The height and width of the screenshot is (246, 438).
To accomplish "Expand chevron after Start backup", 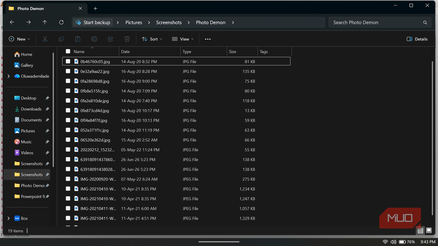I will click(118, 23).
